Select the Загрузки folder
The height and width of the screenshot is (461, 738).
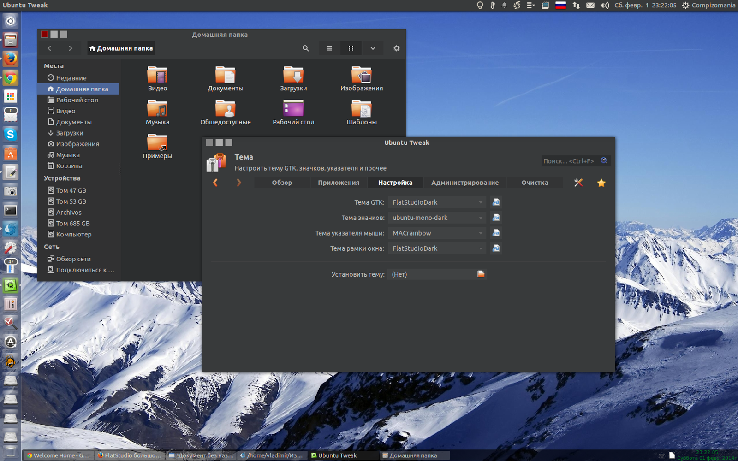293,79
